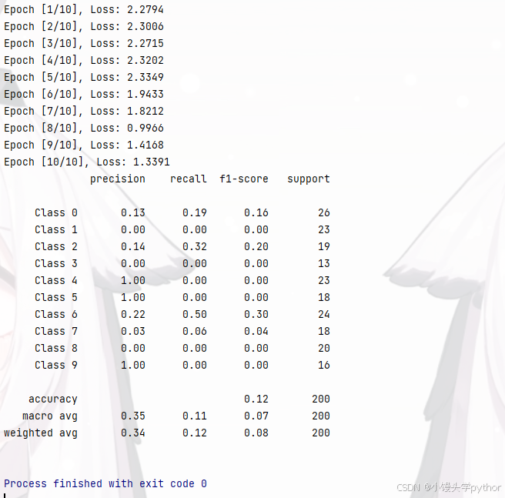The image size is (505, 498).
Task: Click Class 7 recall value 0.06
Action: pyautogui.click(x=195, y=331)
